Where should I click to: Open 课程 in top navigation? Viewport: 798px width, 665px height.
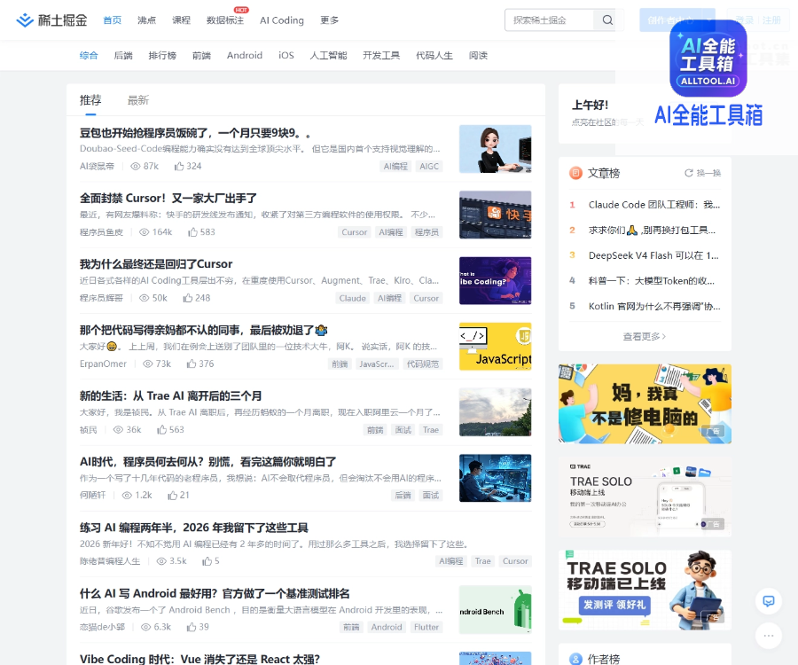point(181,20)
